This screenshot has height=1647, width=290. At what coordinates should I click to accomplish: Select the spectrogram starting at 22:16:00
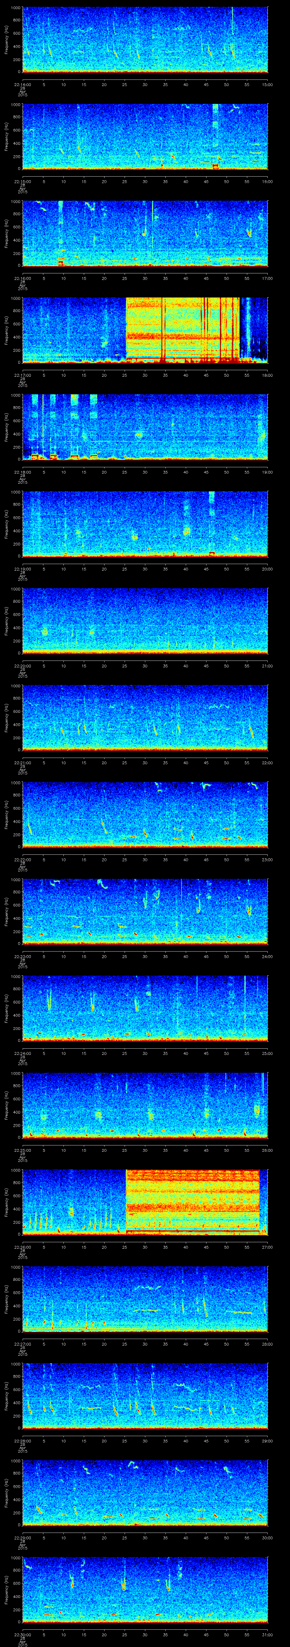pos(145,233)
